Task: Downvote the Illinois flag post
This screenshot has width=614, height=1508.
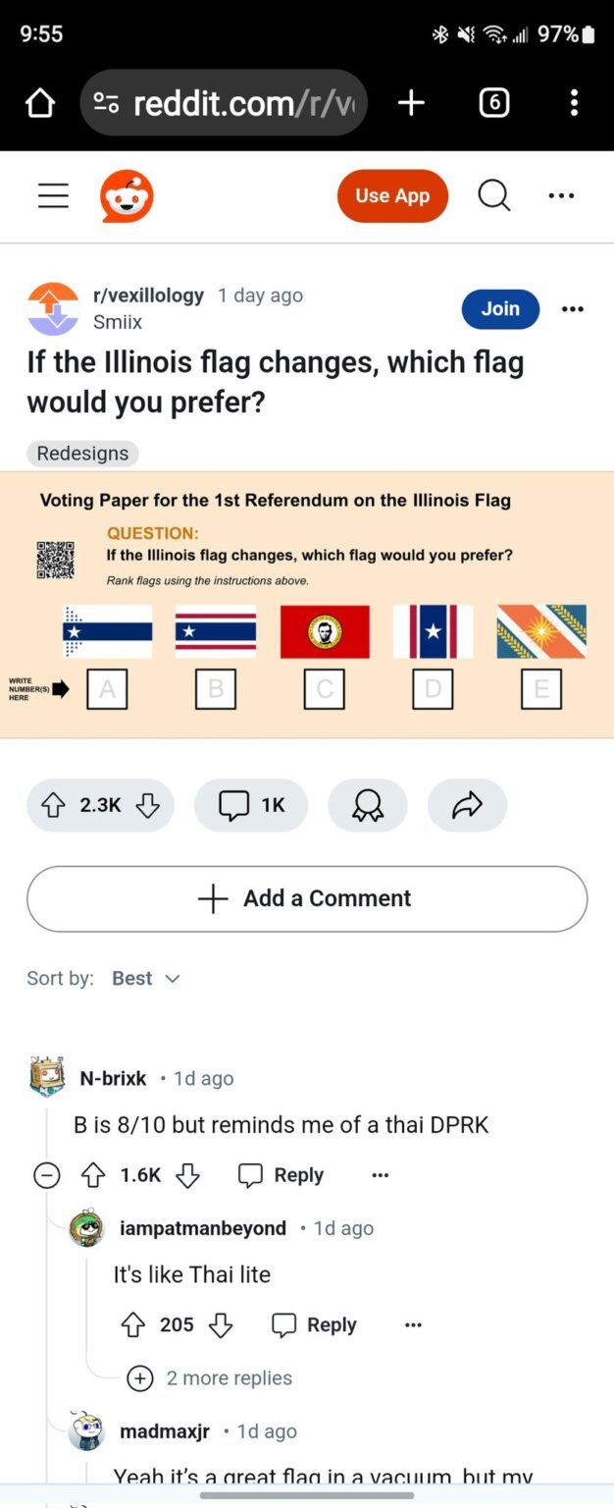Action: point(148,806)
